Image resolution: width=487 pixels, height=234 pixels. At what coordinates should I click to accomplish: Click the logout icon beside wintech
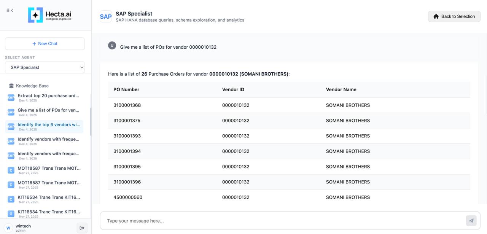click(82, 228)
